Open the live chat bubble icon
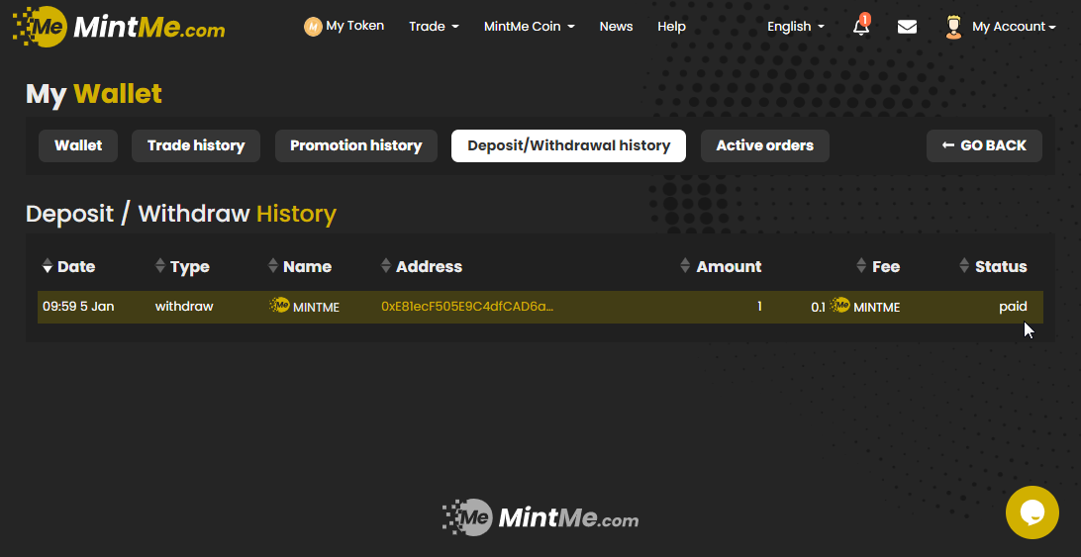Viewport: 1081px width, 557px height. [x=1032, y=512]
